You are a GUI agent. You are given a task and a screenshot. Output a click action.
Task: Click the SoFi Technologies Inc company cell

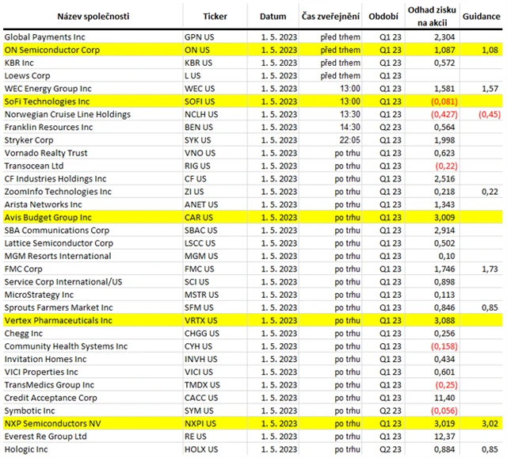(x=47, y=101)
